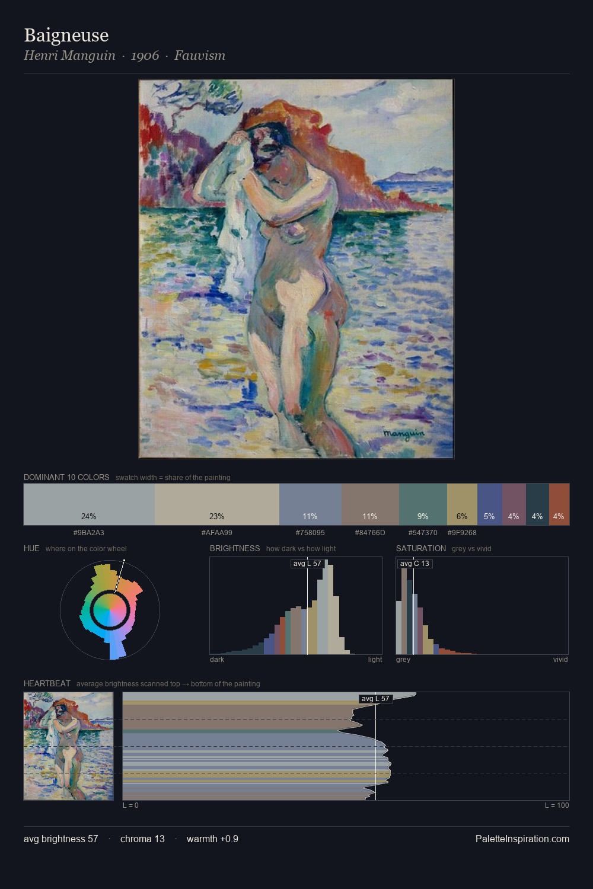Click "swatch width = share of the painting" caption
Viewport: 593px width, 889px height.
[173, 478]
